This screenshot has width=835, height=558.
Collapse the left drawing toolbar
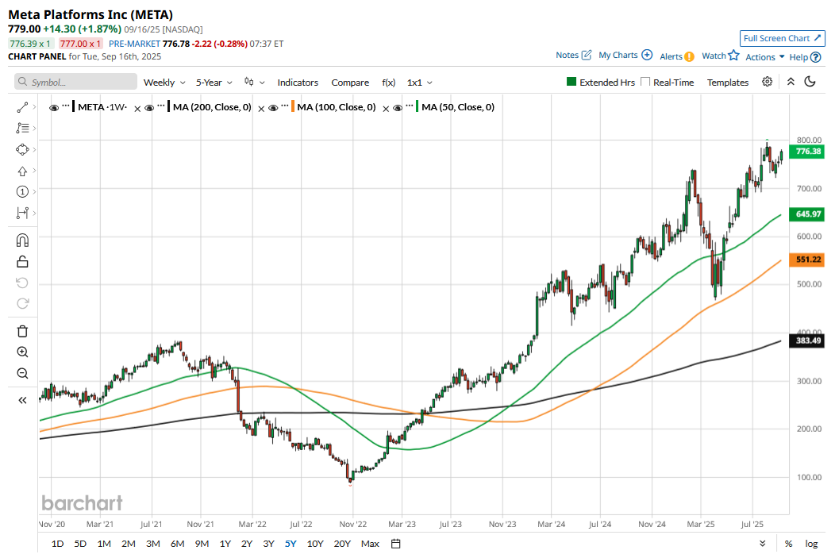pyautogui.click(x=22, y=400)
